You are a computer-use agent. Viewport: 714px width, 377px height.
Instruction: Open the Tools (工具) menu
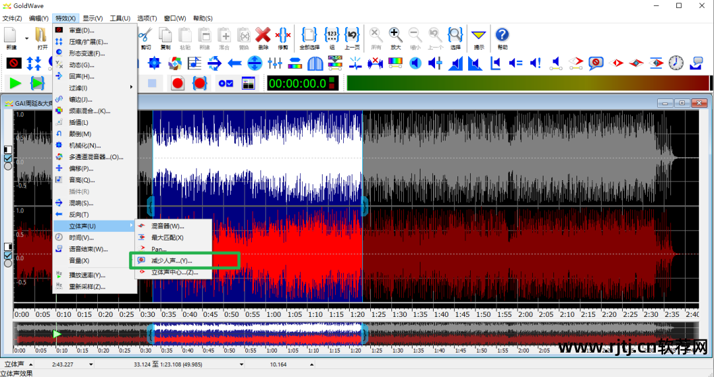(x=120, y=18)
